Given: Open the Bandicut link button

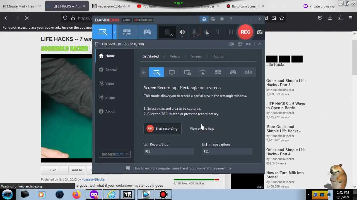Looking at the screenshot, I should 114,154.
